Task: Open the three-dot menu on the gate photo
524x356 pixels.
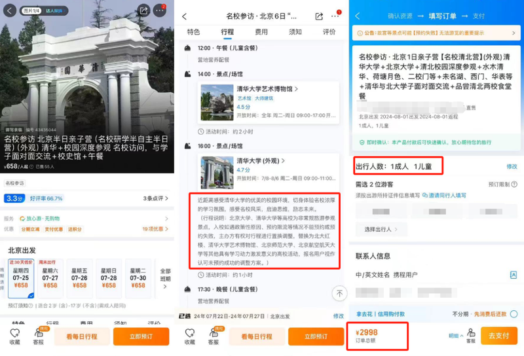Action: tap(160, 10)
